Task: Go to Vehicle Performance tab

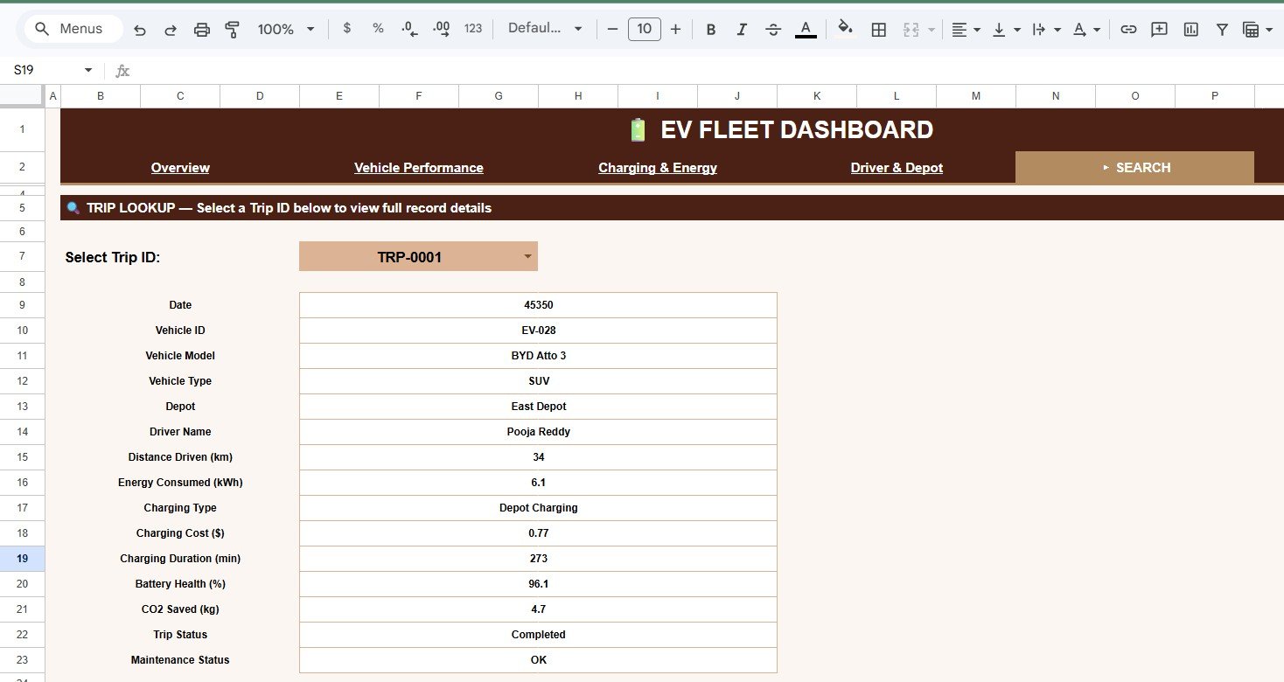Action: click(418, 168)
